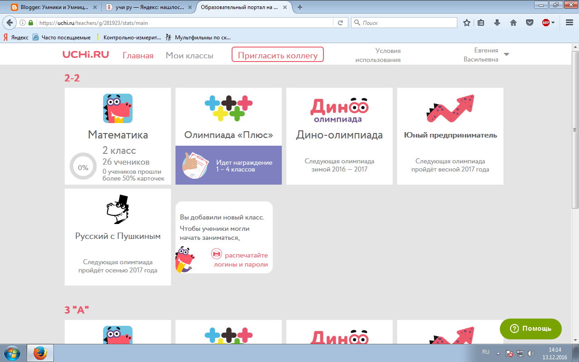Click the 3 "А" class heading
Viewport: 579px width, 362px height.
pyautogui.click(x=76, y=310)
